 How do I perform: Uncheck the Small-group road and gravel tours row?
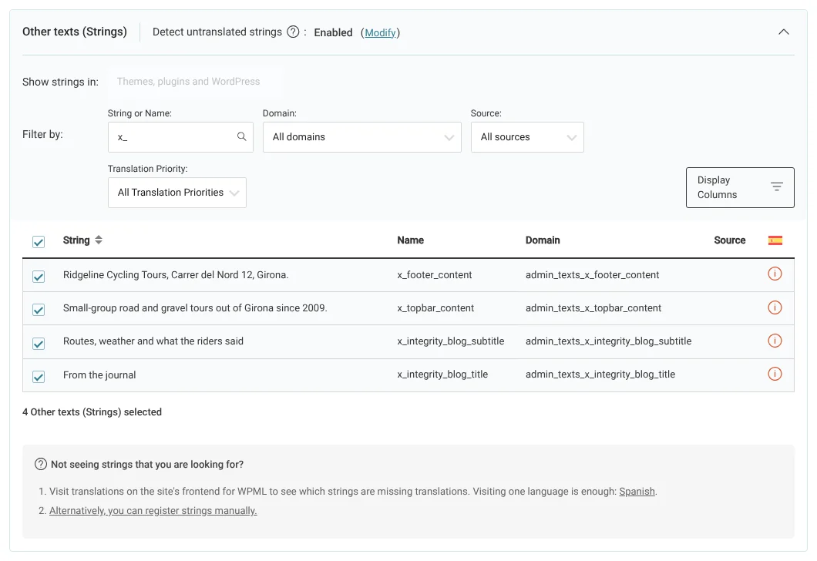pyautogui.click(x=39, y=310)
